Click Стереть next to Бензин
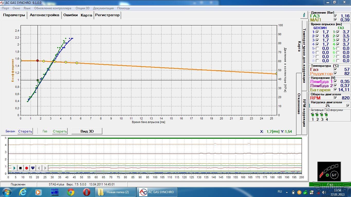This screenshot has height=197, width=351. (25, 131)
